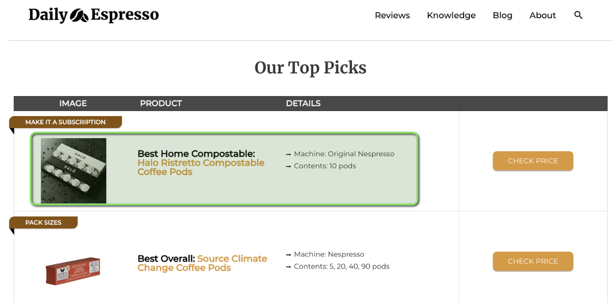
Task: Check price for Source Climate Change pods
Action: point(533,262)
